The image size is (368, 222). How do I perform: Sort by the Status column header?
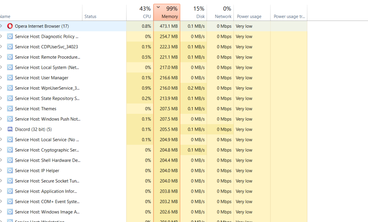[x=104, y=12]
